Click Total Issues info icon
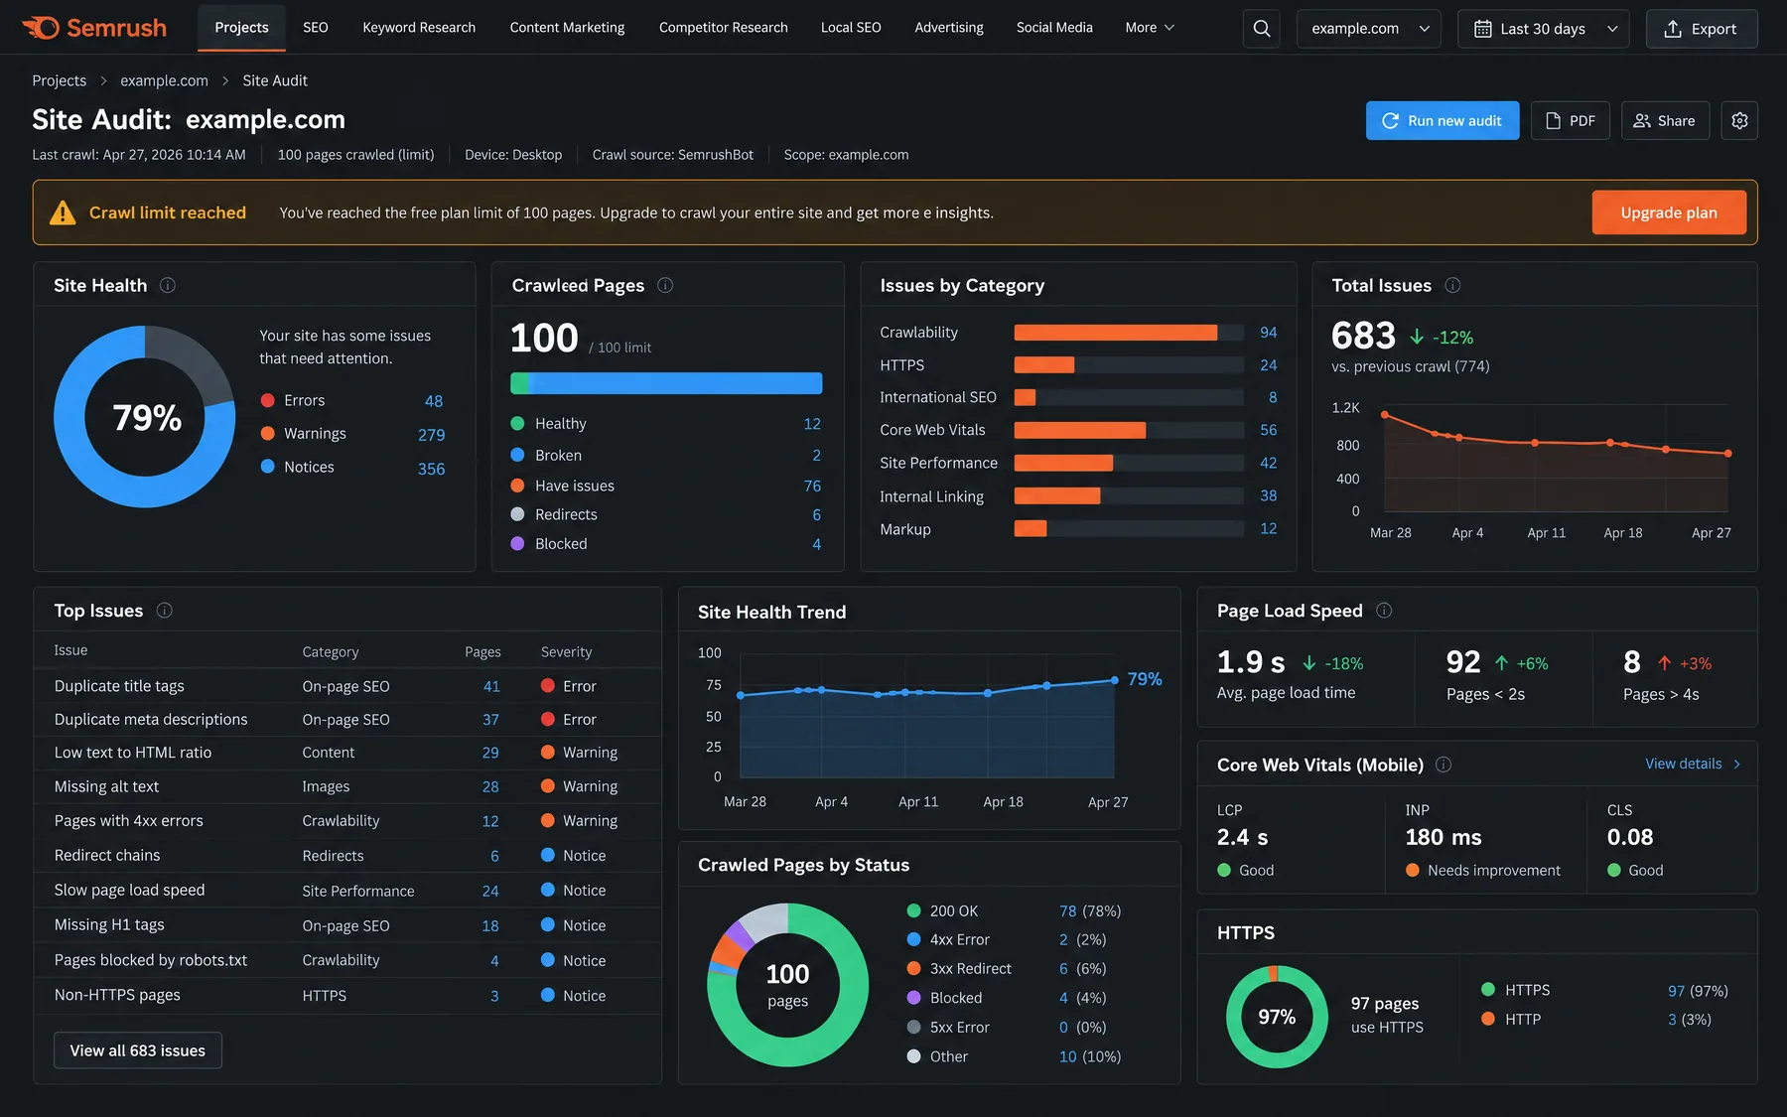1787x1117 pixels. point(1452,285)
